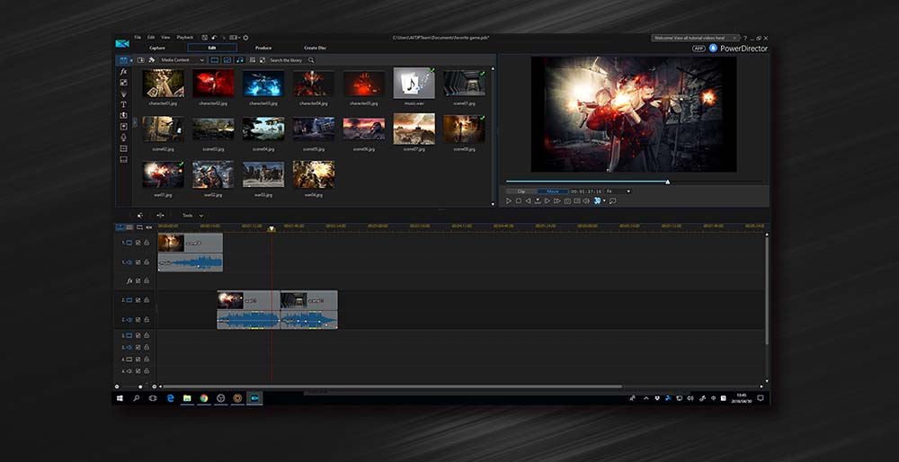Toggle video track 3 enable checkbox
The height and width of the screenshot is (462, 899).
pyautogui.click(x=138, y=336)
